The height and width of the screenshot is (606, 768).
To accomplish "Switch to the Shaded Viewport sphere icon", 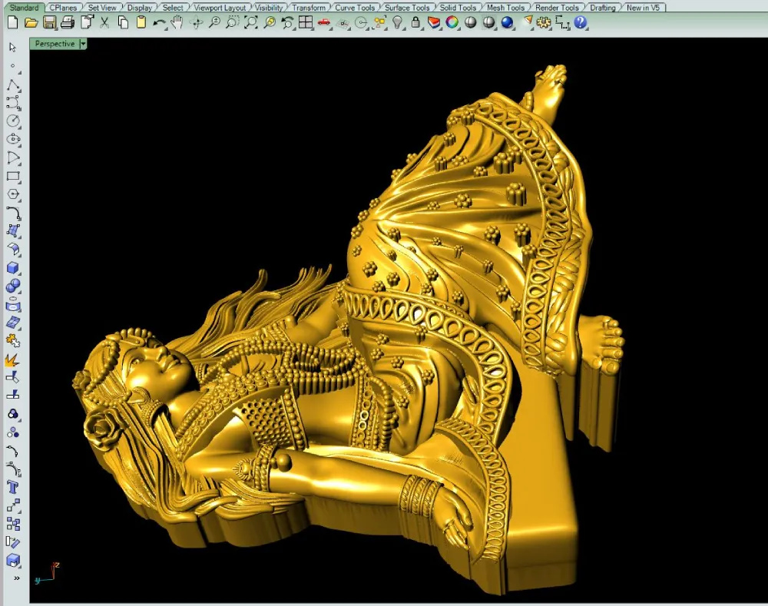I will tap(471, 22).
